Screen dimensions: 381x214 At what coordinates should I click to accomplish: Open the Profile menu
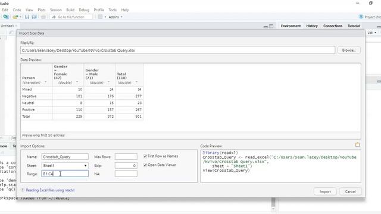99,10
